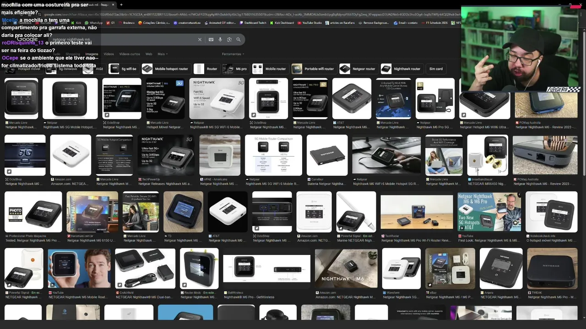This screenshot has height=329, width=586.
Task: Open 'Bateria Netgear Nighthawk' caption link
Action: pos(327,184)
